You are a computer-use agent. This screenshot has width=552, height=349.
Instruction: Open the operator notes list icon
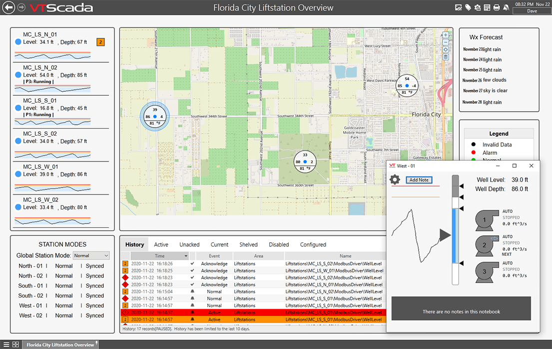pyautogui.click(x=487, y=7)
